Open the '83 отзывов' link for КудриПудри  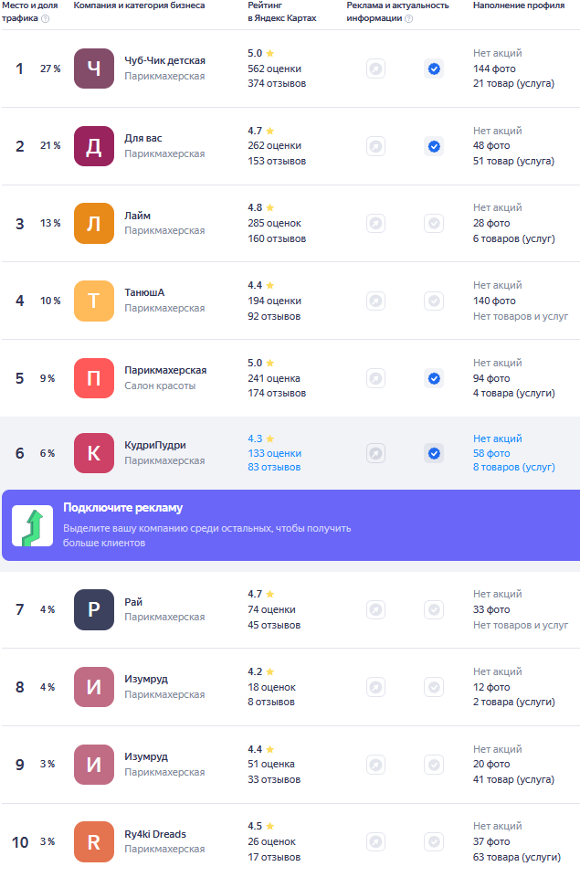(x=274, y=468)
